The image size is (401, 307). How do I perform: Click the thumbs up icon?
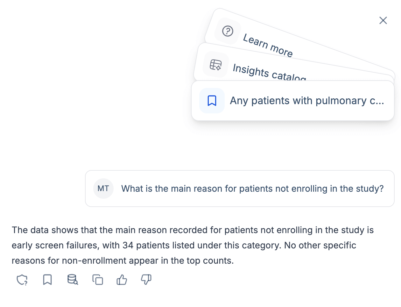point(122,280)
